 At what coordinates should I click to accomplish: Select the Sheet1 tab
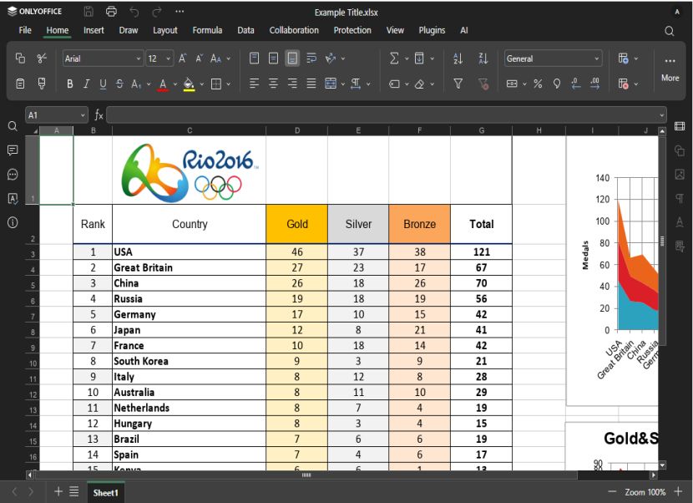pos(106,492)
